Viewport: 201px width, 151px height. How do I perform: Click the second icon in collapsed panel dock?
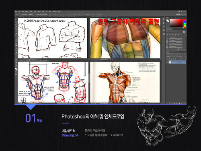[164, 23]
